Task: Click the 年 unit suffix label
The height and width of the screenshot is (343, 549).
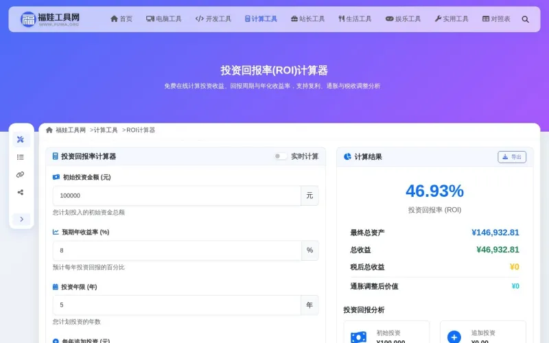Action: click(x=309, y=305)
